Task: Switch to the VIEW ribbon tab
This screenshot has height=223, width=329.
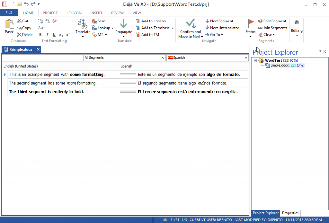Action: click(x=137, y=13)
